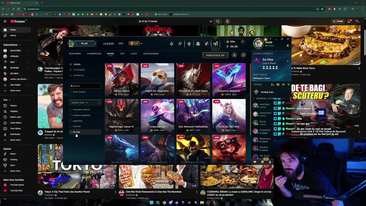
Task: Open the chat bubble icon at client bottom
Action: tap(255, 162)
